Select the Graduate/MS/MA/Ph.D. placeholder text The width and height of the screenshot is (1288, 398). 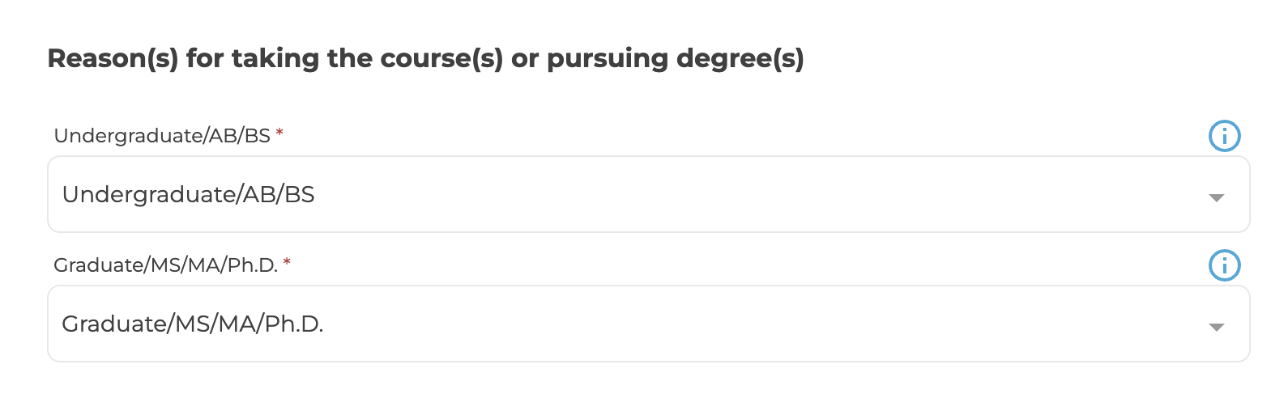(193, 324)
